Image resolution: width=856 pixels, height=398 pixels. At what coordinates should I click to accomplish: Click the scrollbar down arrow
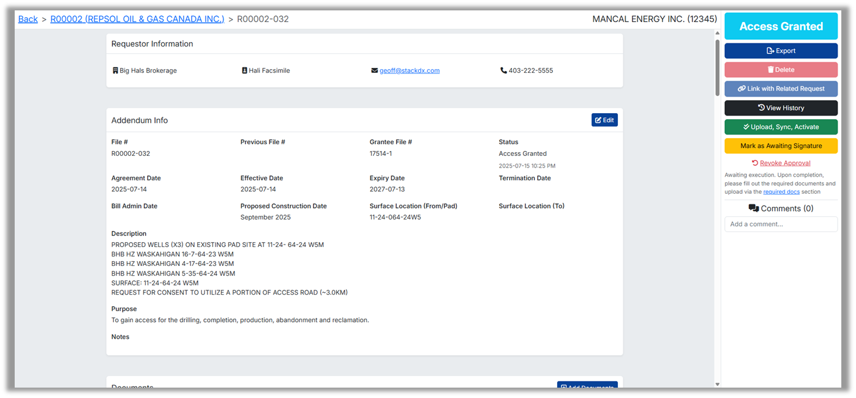[x=717, y=384]
